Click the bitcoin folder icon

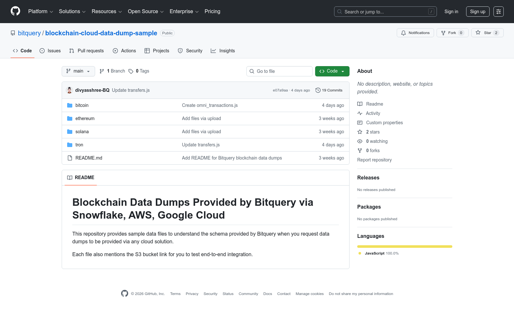70,105
